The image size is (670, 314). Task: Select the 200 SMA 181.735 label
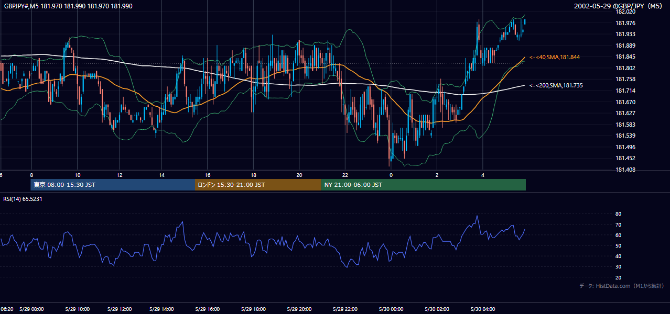tap(556, 85)
